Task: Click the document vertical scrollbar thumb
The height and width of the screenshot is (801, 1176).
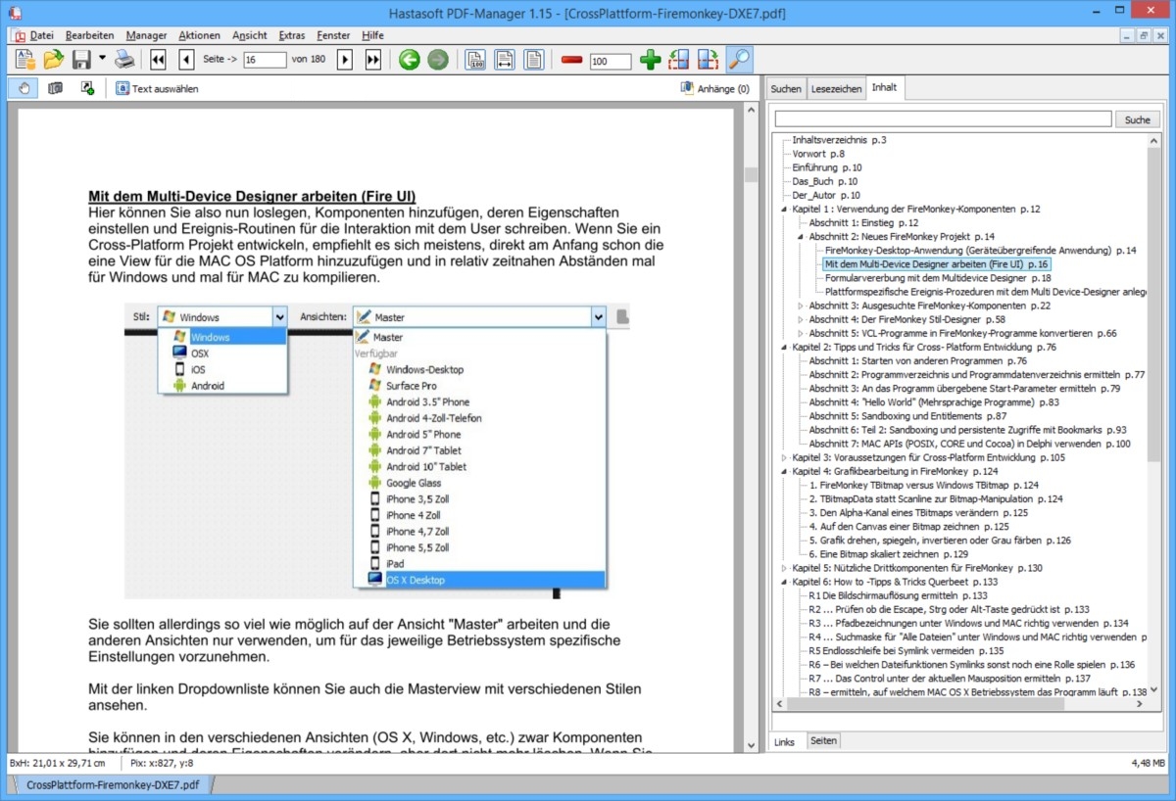Action: click(752, 175)
